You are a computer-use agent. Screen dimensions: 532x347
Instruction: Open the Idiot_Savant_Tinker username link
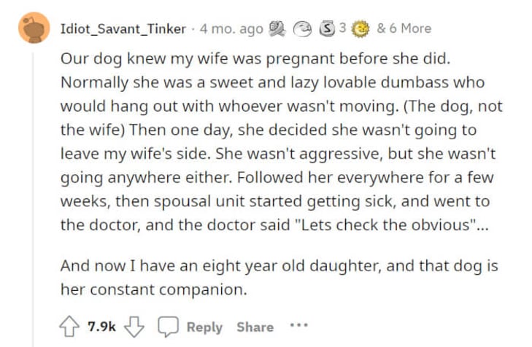point(123,29)
